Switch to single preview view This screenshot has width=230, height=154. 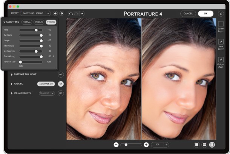[x=197, y=145]
